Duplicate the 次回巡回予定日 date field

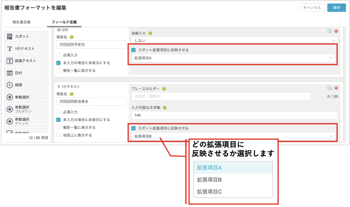tap(330, 31)
